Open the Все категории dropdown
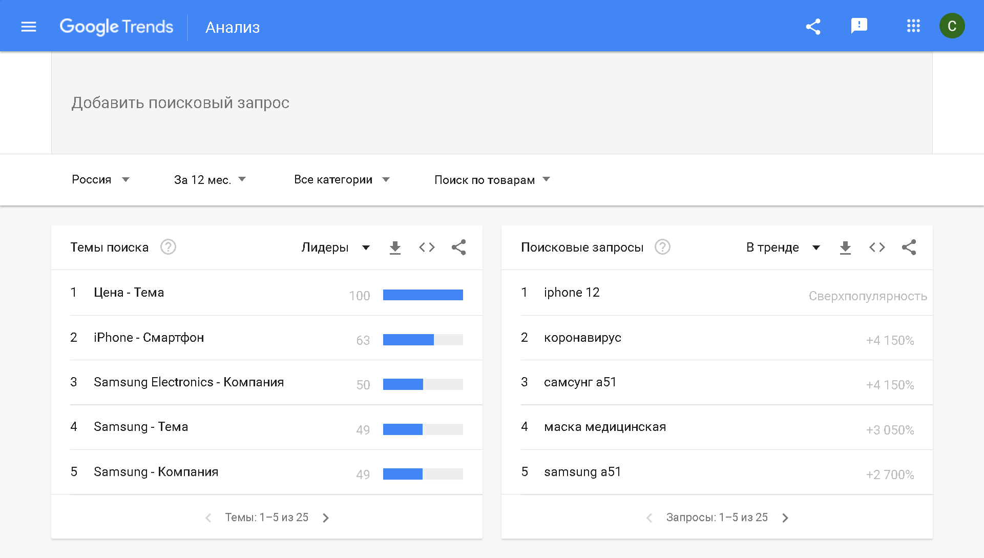Viewport: 984px width, 558px height. (x=342, y=180)
